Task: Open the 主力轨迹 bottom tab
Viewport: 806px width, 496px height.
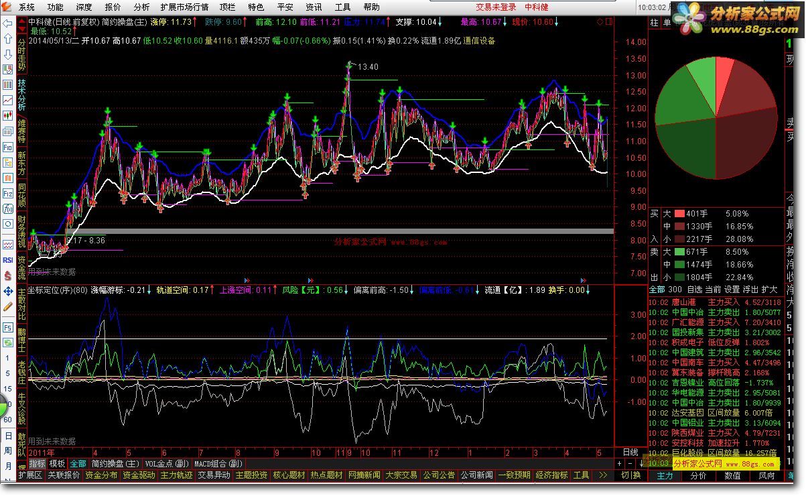Action: [176, 475]
